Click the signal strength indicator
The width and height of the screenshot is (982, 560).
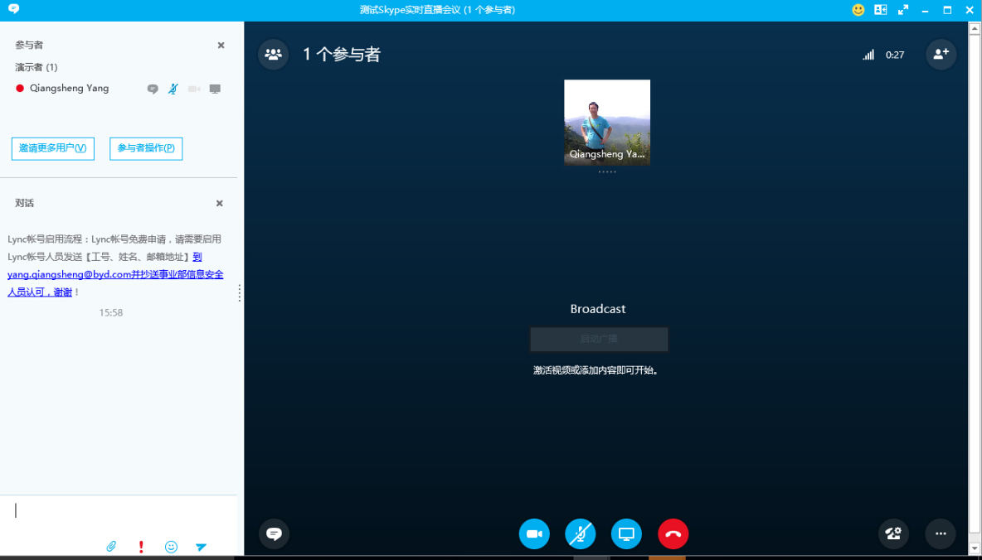(868, 55)
